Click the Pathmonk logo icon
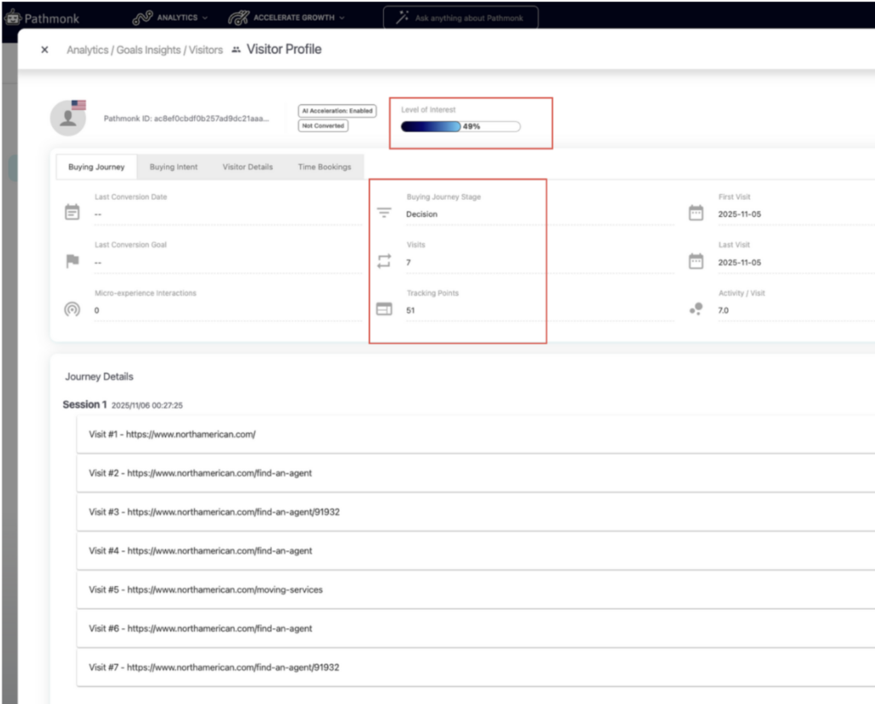This screenshot has height=704, width=875. (x=12, y=17)
